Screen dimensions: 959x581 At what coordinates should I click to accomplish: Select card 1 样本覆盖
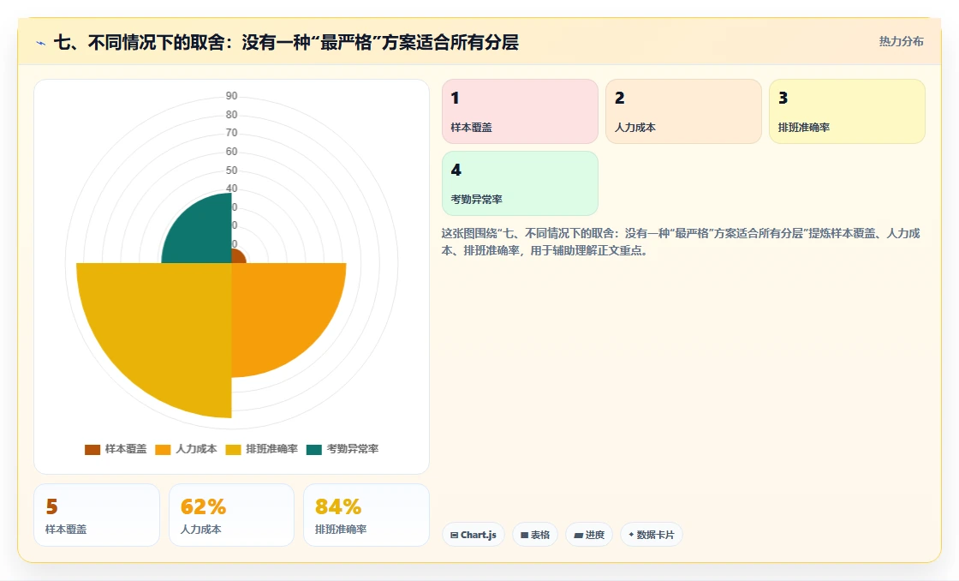click(x=520, y=111)
